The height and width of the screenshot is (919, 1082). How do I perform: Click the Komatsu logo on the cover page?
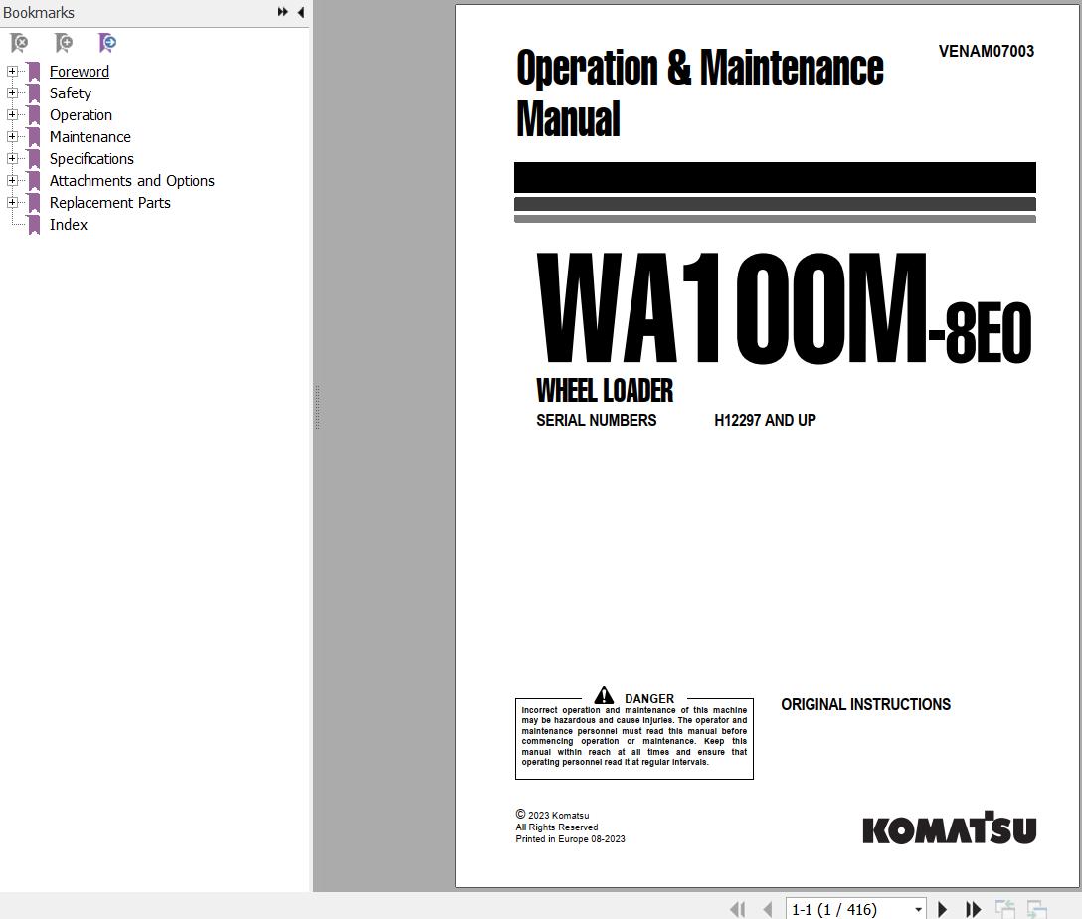[950, 827]
